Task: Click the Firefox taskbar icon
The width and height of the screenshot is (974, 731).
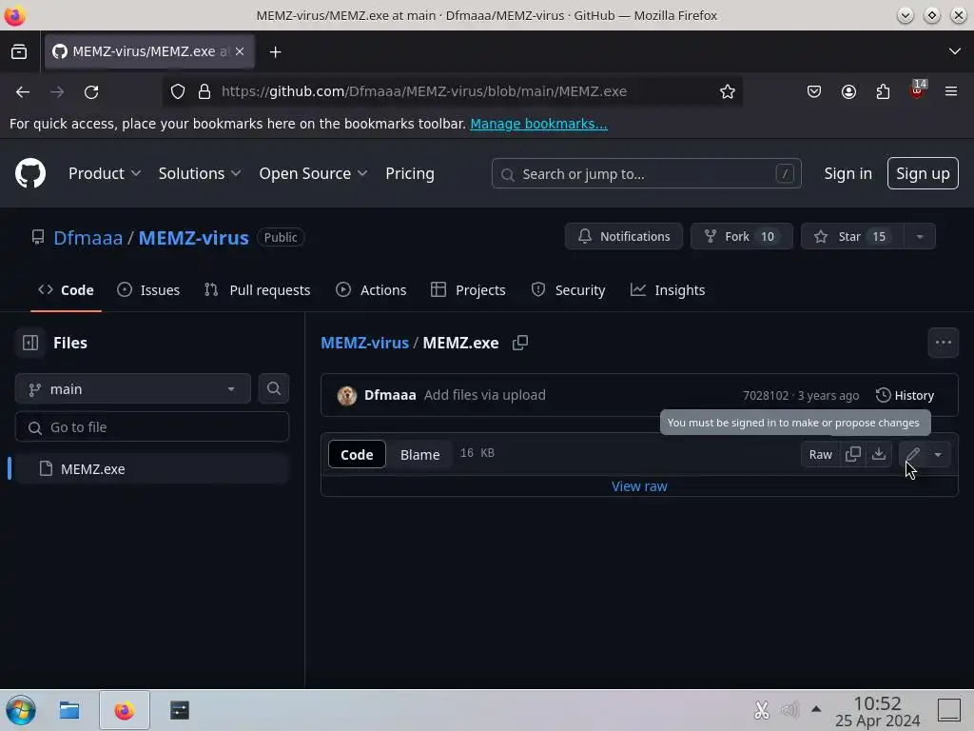Action: pyautogui.click(x=125, y=710)
